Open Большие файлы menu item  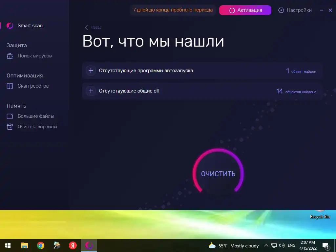point(35,116)
